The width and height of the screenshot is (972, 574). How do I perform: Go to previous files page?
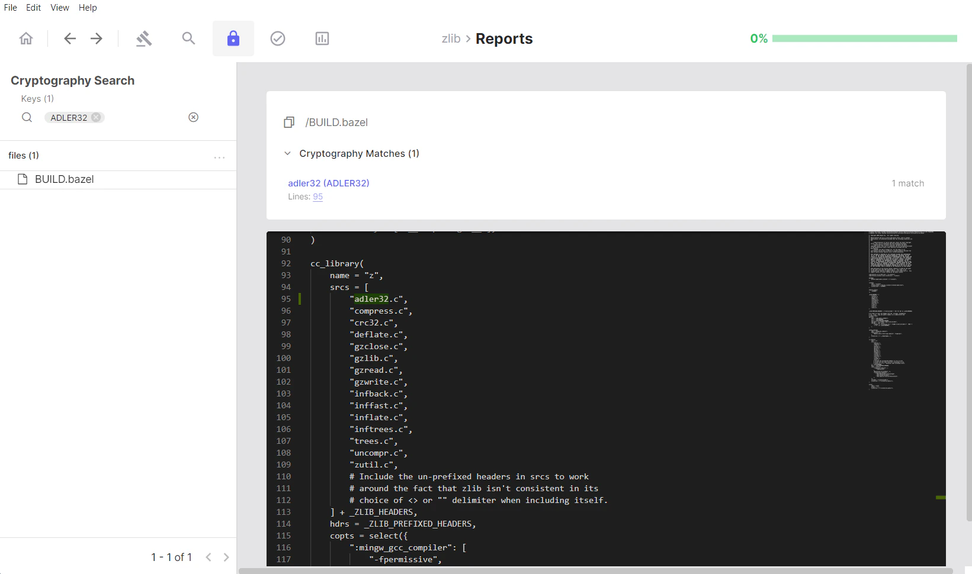point(208,557)
